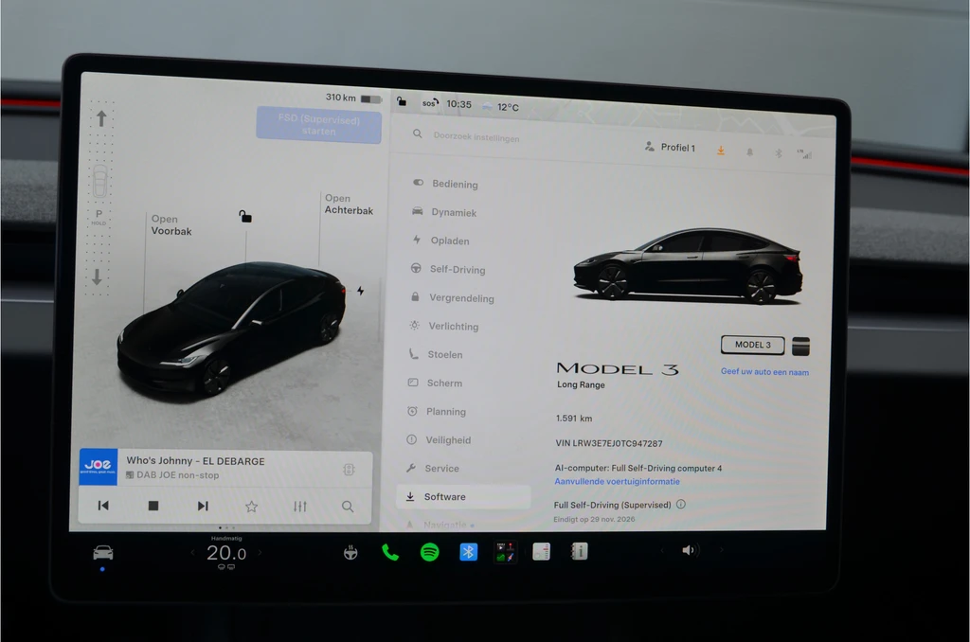This screenshot has height=642, width=970.
Task: Open car controls with the car icon
Action: click(102, 552)
